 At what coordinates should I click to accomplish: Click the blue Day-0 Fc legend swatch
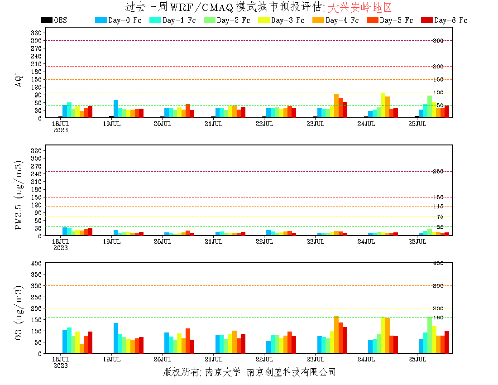point(101,20)
